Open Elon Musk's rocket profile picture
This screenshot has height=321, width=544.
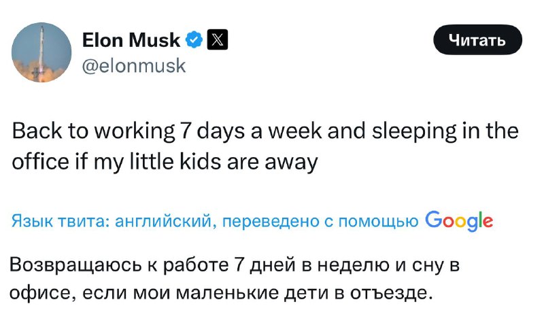pyautogui.click(x=42, y=52)
